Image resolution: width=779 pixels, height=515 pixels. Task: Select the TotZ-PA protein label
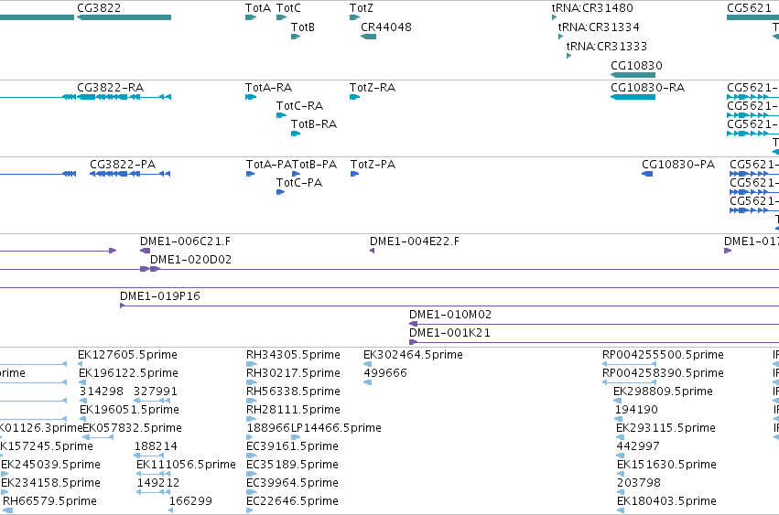(373, 165)
